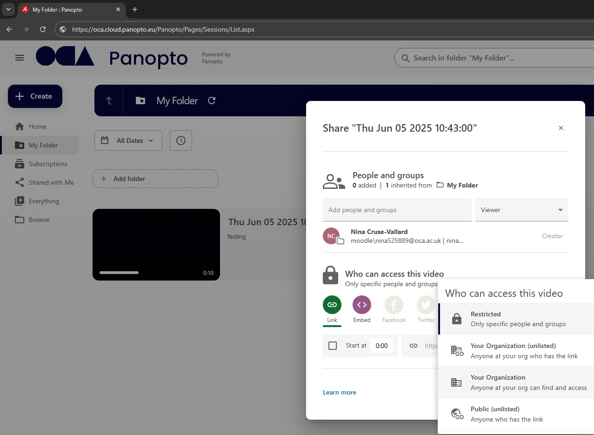Click Add folder
The height and width of the screenshot is (435, 594).
tap(155, 179)
